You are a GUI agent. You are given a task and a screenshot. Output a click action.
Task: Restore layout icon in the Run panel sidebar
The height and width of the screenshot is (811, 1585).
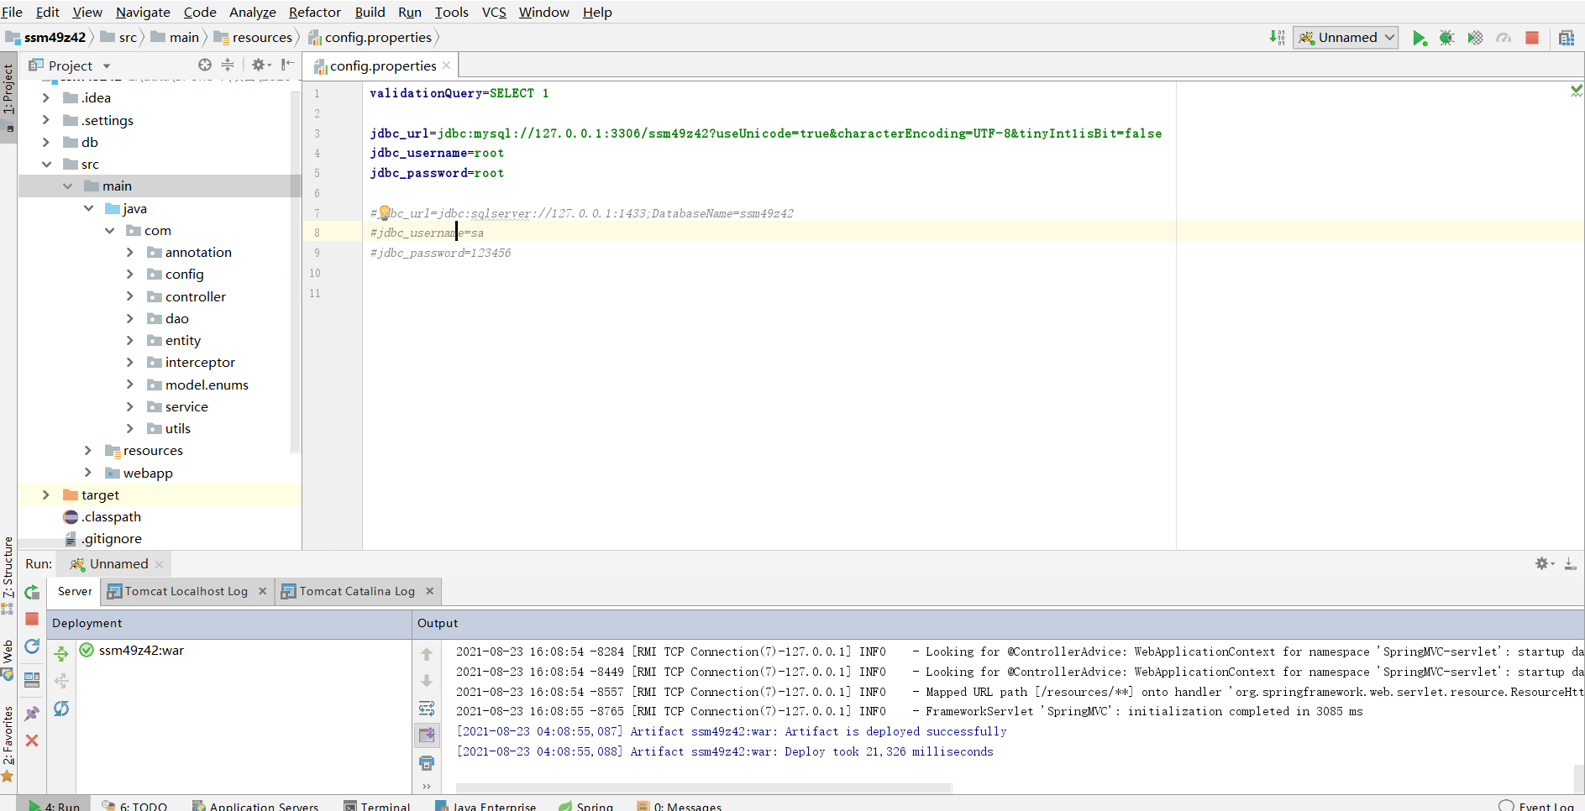coord(32,680)
